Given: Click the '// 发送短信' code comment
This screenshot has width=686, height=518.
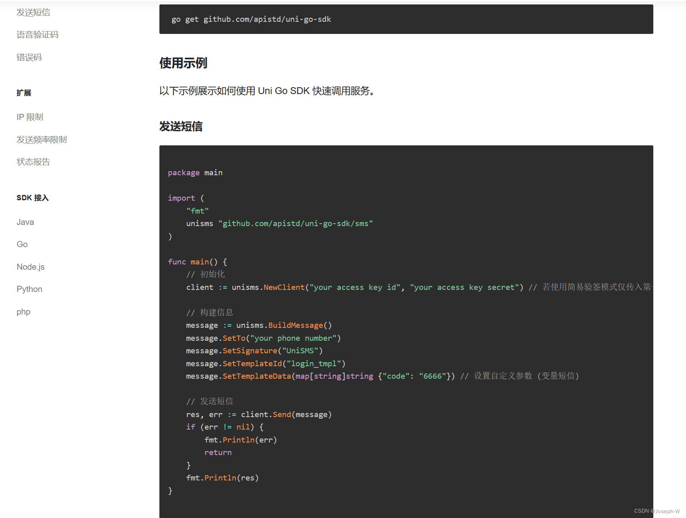Looking at the screenshot, I should pos(210,401).
